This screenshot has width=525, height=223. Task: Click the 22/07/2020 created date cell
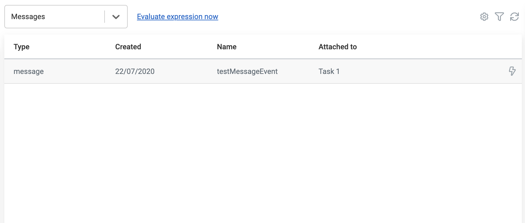(134, 71)
